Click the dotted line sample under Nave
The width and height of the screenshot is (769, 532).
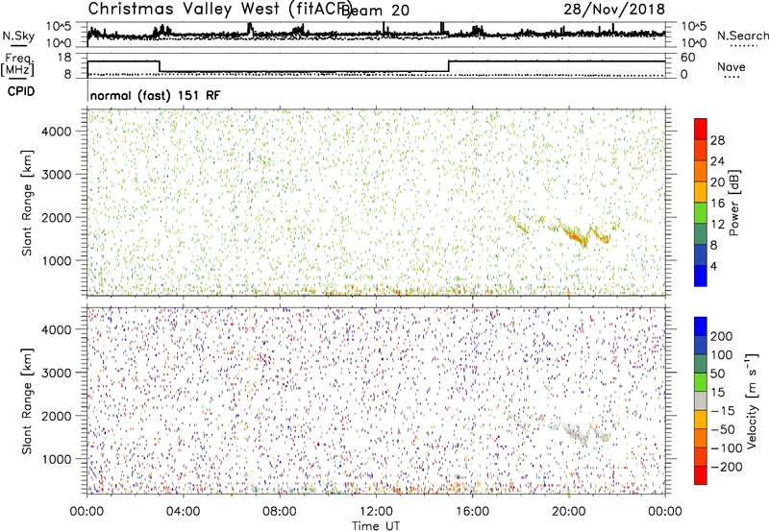732,77
